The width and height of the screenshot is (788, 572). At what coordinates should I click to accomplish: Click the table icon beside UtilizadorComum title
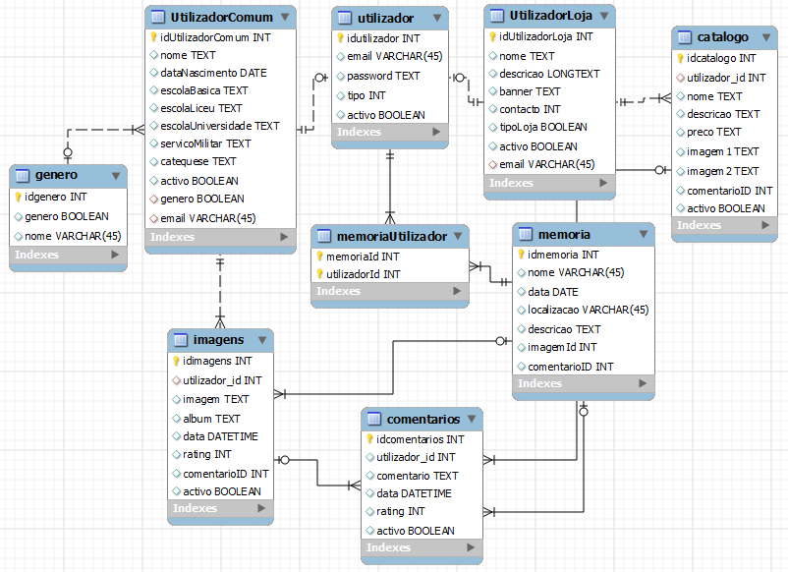158,17
